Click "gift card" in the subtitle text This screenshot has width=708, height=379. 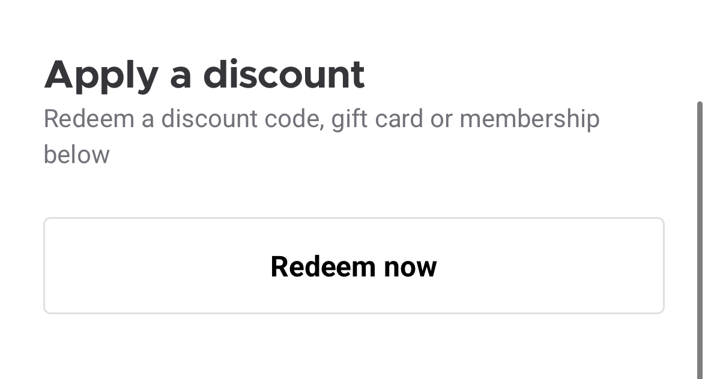378,119
